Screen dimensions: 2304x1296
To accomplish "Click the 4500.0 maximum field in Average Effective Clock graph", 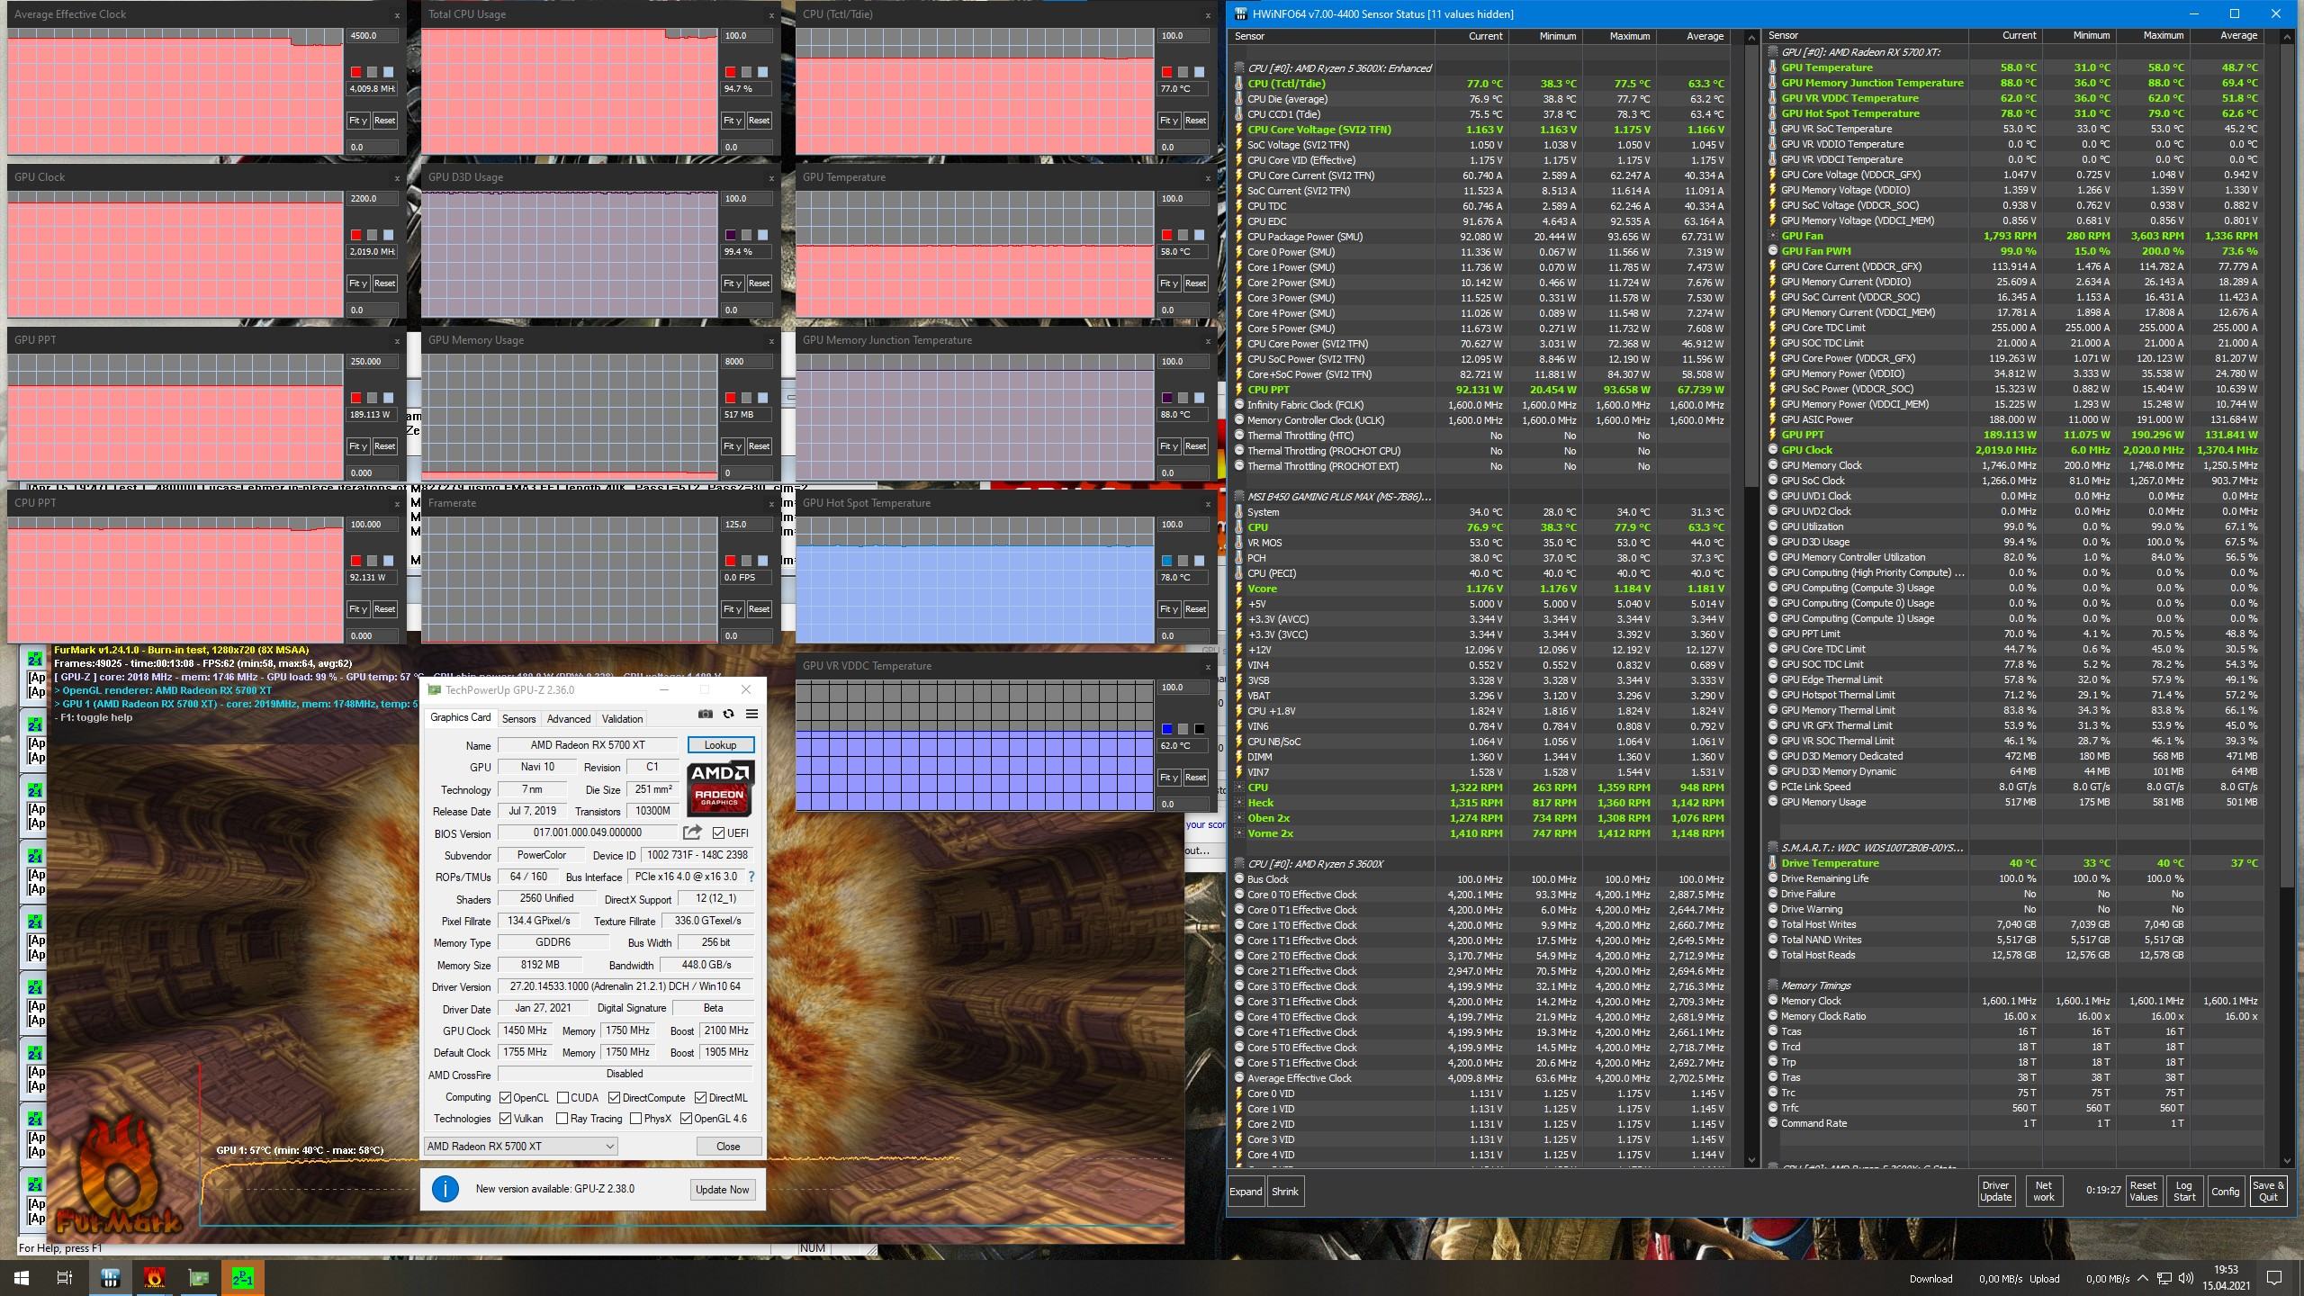I will click(x=372, y=36).
